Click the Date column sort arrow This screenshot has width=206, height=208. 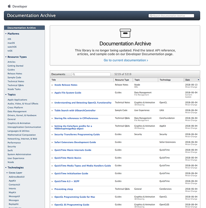tap(199, 80)
